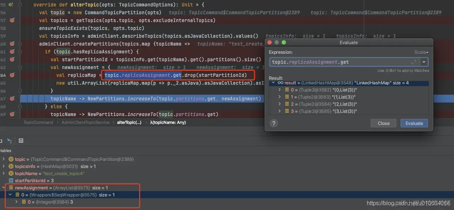
Task: Toggle the breakpoint on line 267
Action: coord(12,99)
